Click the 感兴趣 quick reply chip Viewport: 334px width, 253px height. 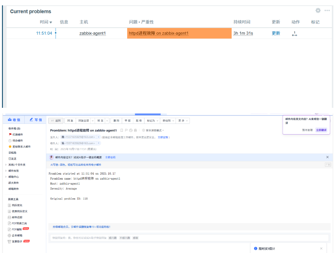pyautogui.click(x=112, y=238)
